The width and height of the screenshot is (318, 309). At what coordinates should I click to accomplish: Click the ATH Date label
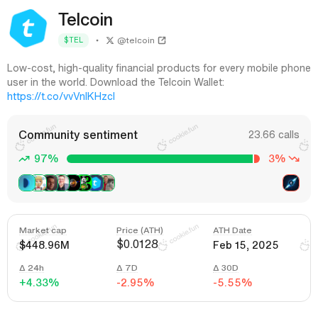(x=232, y=230)
